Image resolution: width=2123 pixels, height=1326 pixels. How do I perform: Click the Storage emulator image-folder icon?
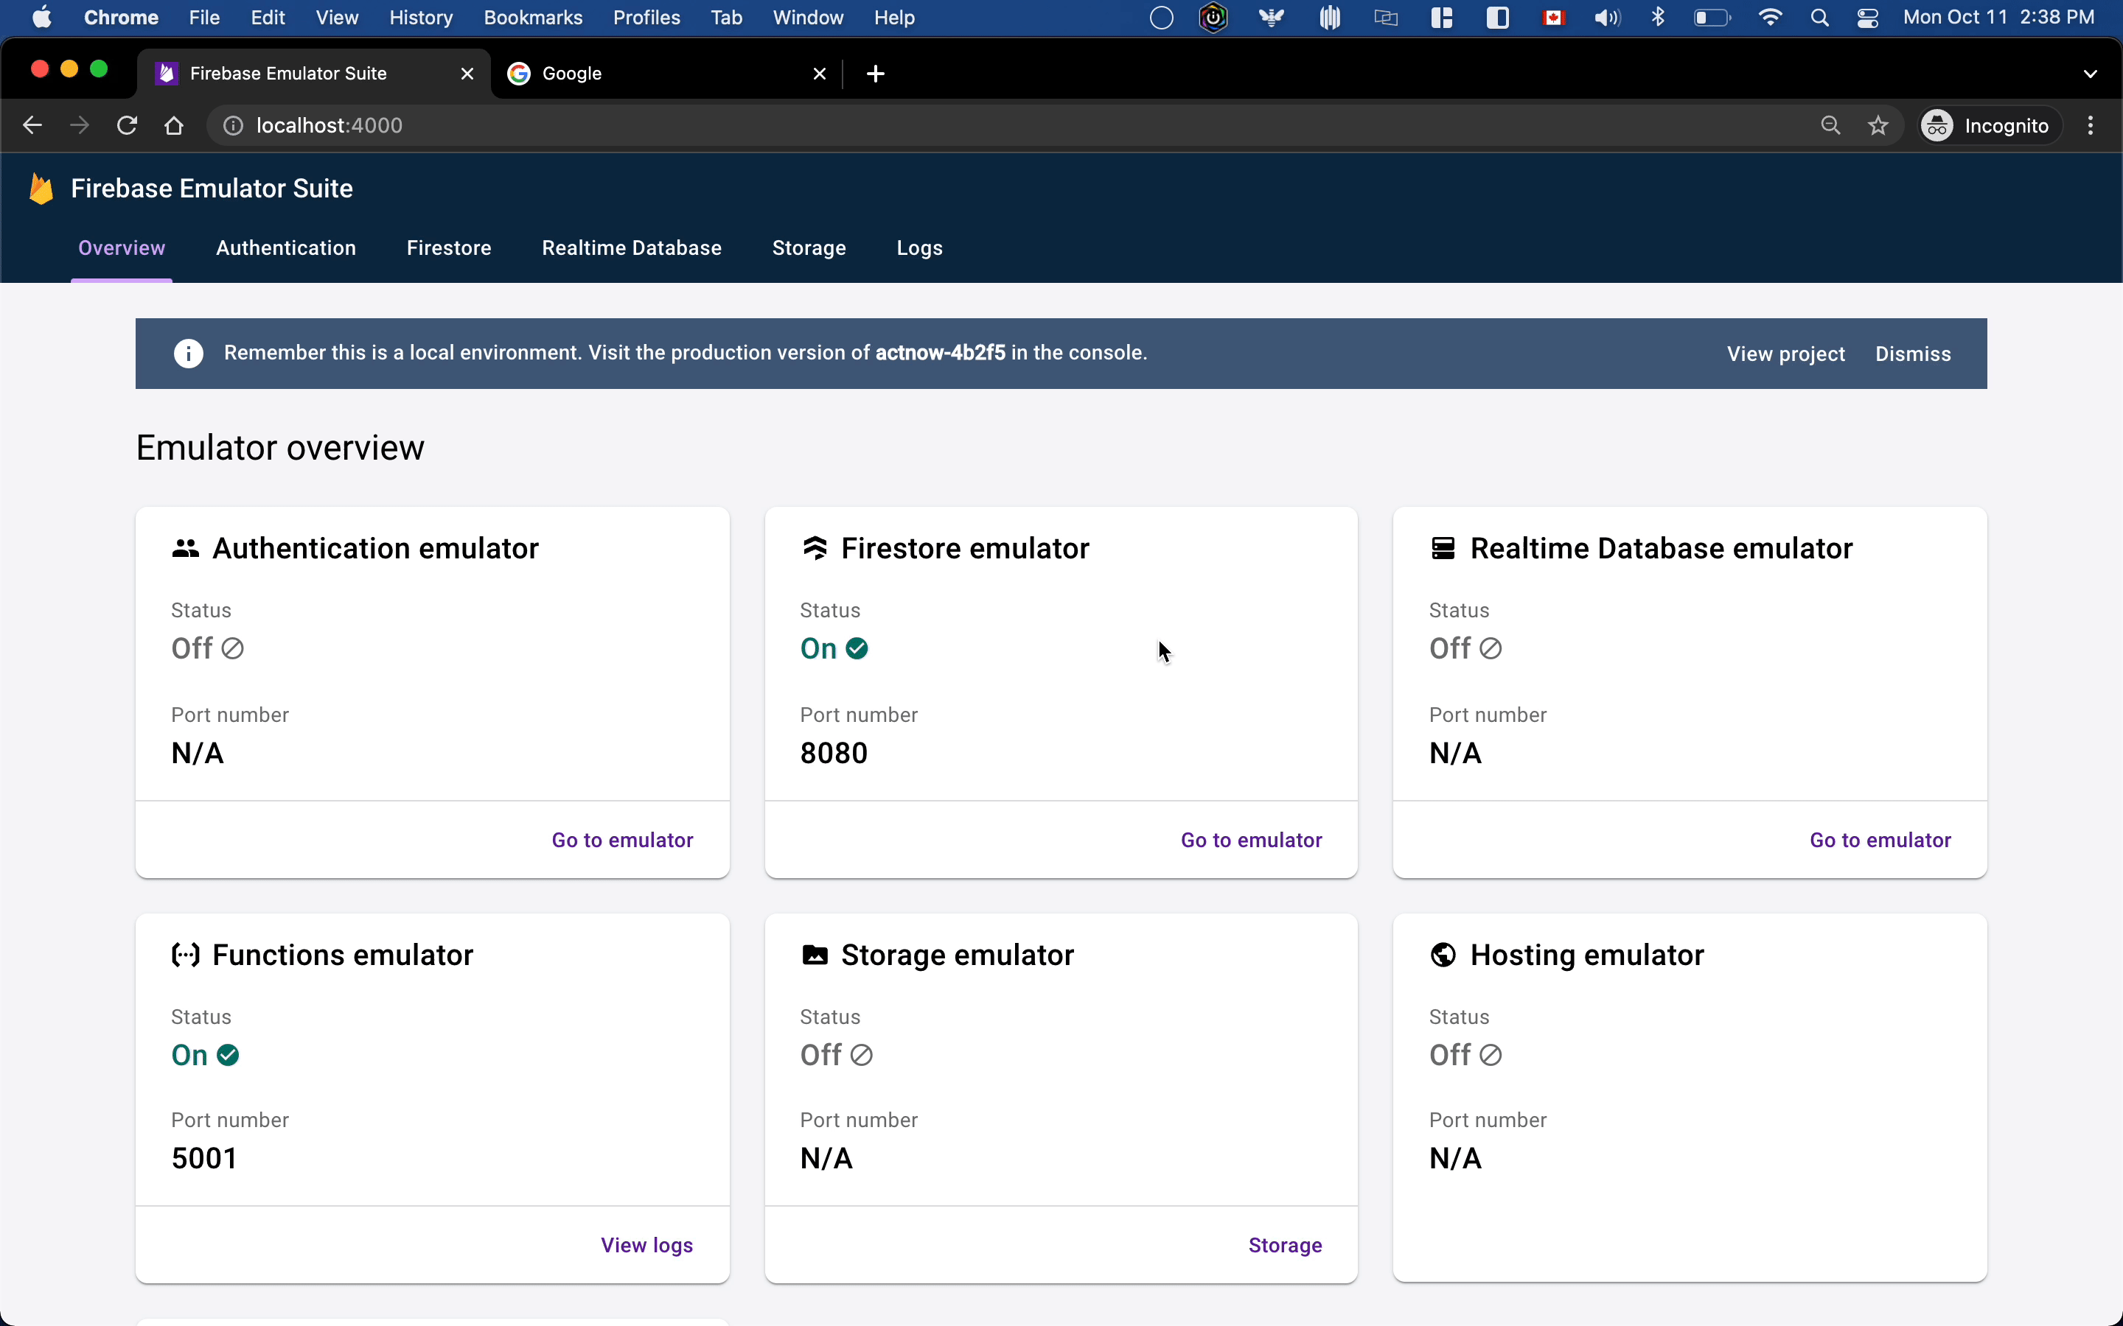tap(815, 955)
